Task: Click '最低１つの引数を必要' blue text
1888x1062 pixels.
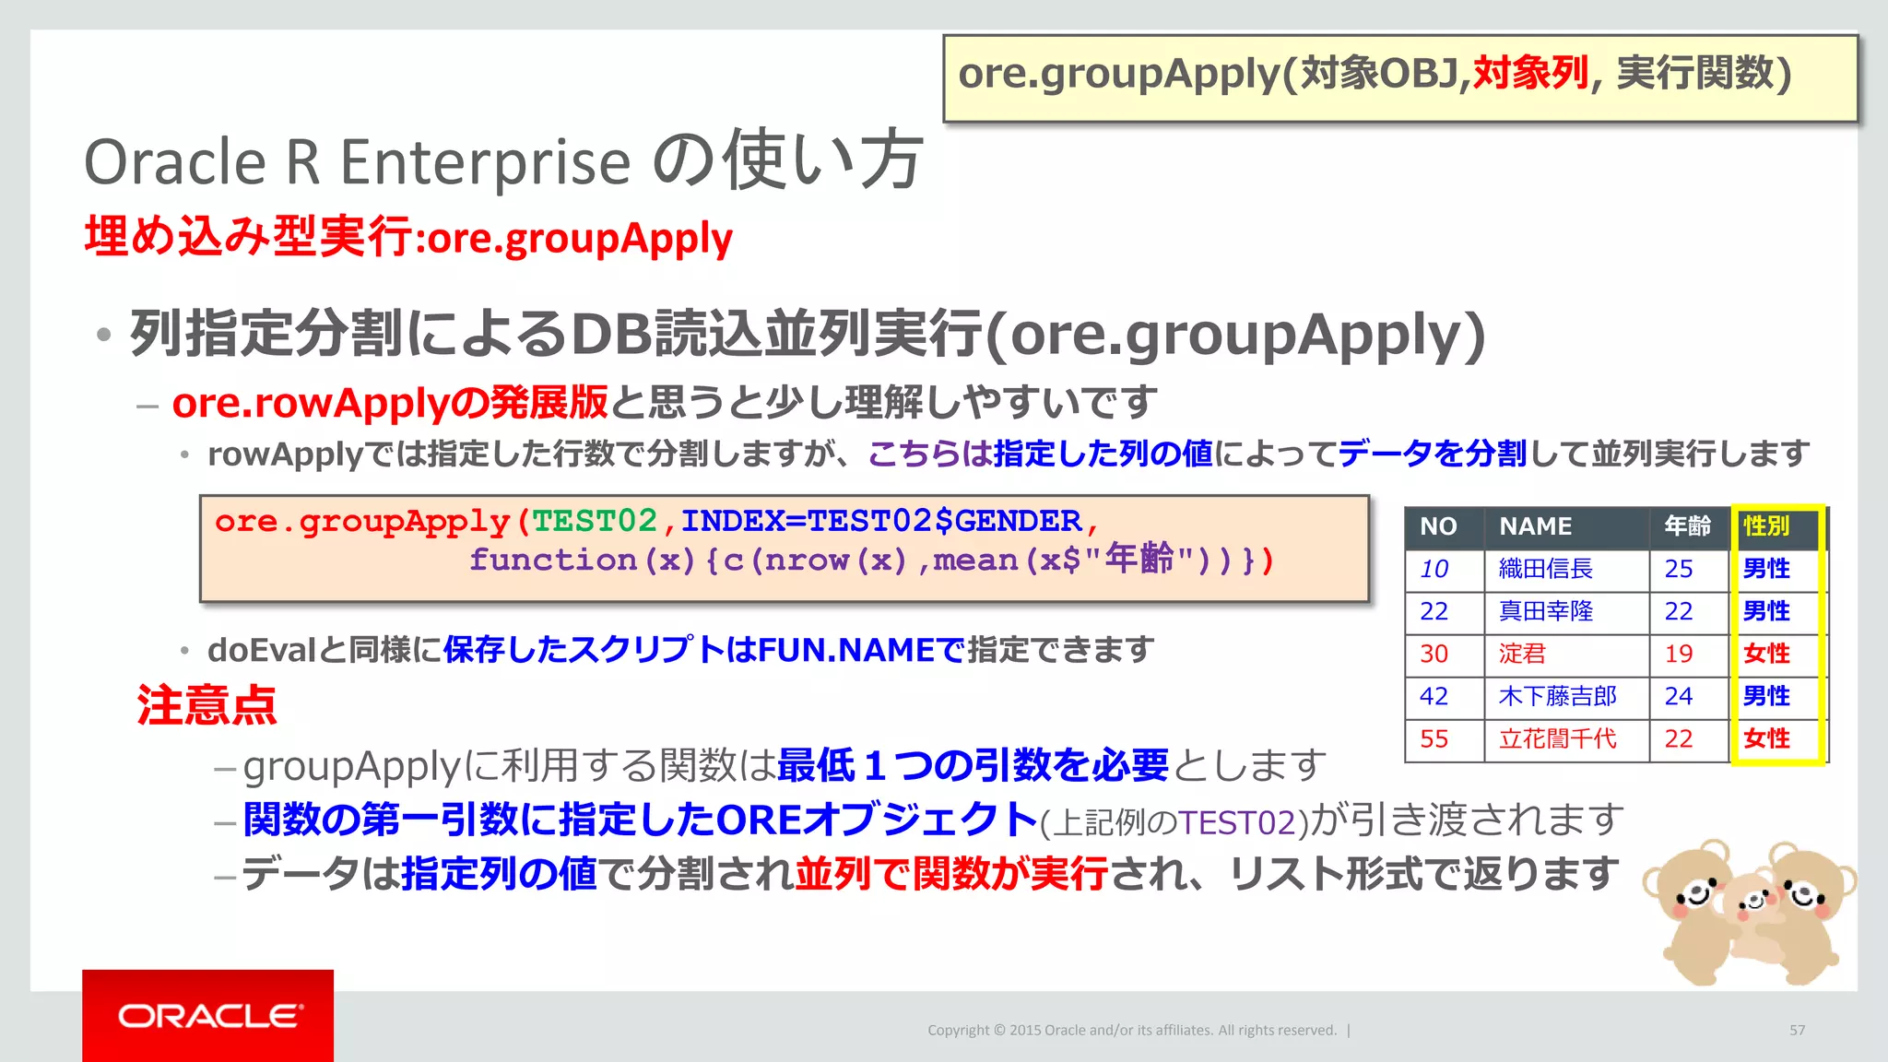Action: [973, 765]
